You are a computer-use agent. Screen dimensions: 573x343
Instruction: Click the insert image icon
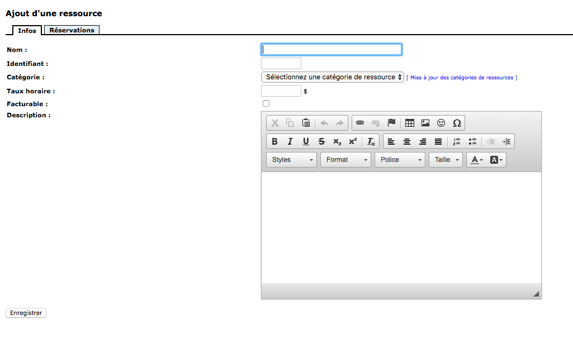click(x=425, y=123)
